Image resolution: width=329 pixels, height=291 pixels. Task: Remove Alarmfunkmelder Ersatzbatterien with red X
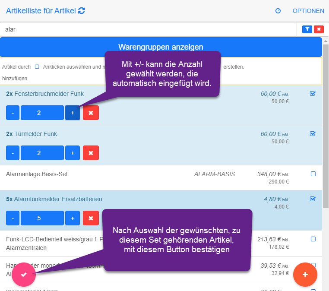tap(91, 218)
